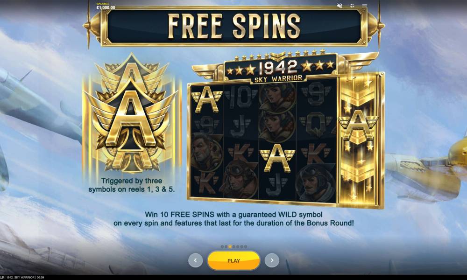This screenshot has width=467, height=280.
Task: Toggle fullscreen mode icon
Action: (352, 6)
